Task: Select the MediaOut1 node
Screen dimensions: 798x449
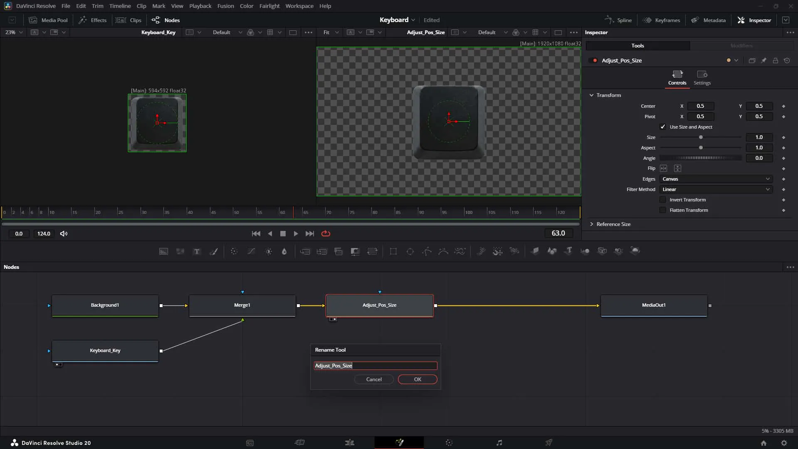Action: coord(654,305)
